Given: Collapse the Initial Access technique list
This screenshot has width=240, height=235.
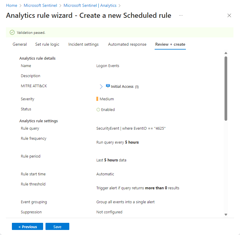Looking at the screenshot, I should [101, 86].
